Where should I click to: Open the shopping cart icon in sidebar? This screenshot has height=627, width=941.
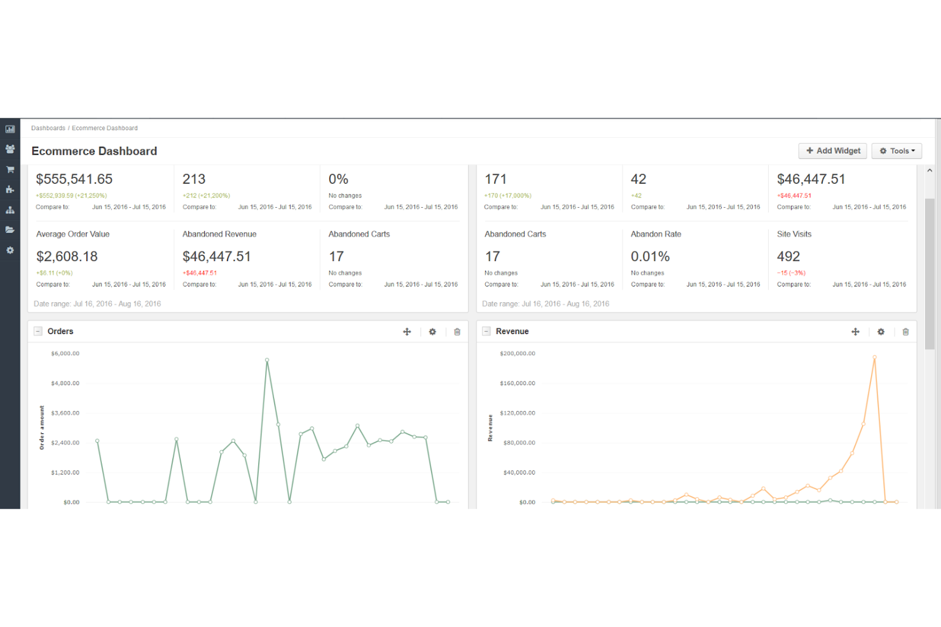[10, 169]
